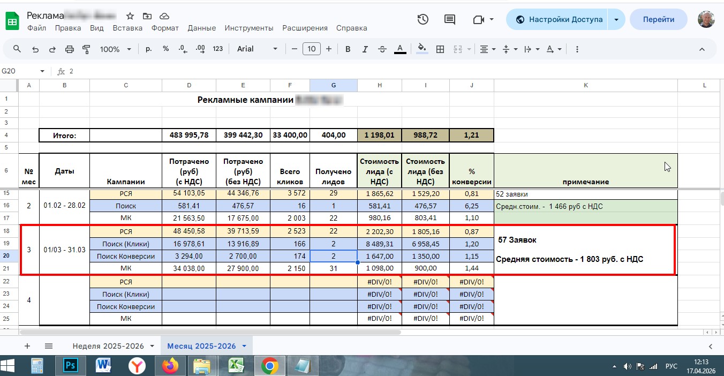Viewport: 724px width, 376px height.
Task: Open the fill color picker
Action: pos(422,49)
